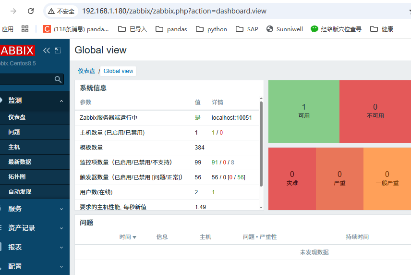Select 拓扑图 from the sidebar menu
The width and height of the screenshot is (411, 275).
click(x=17, y=177)
